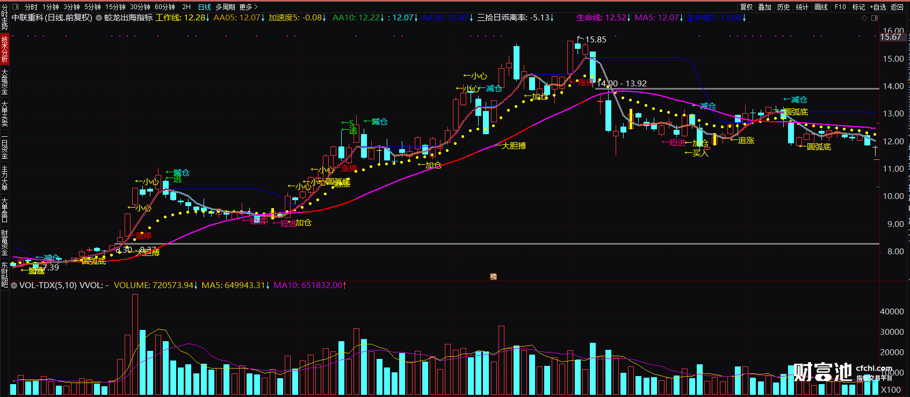
Task: Click the MA10: 651832.00 value
Action: click(x=310, y=285)
